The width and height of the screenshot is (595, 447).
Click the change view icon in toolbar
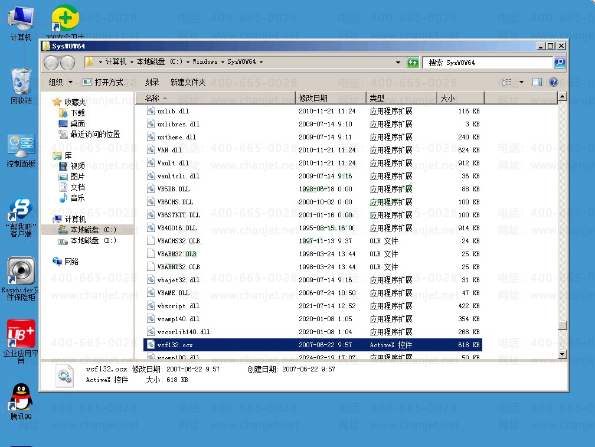coord(506,82)
